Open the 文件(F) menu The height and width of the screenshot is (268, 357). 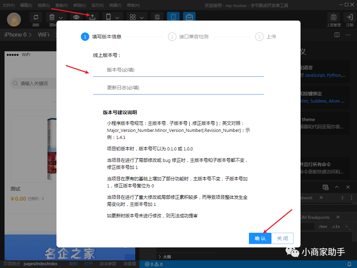click(x=9, y=5)
